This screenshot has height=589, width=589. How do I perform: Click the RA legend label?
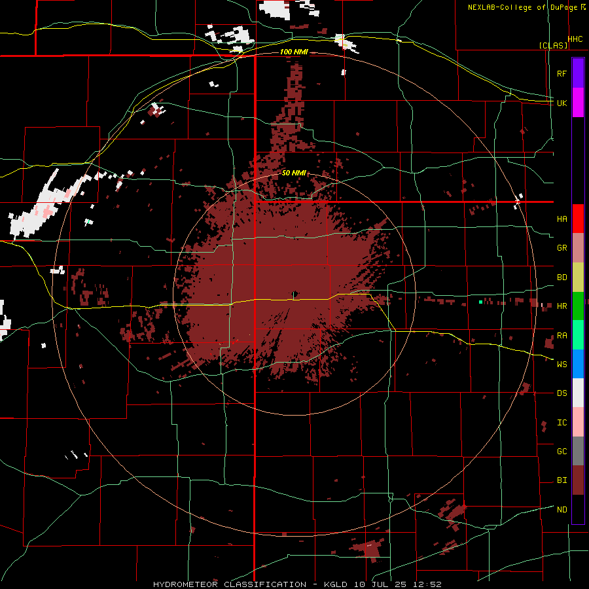(562, 336)
